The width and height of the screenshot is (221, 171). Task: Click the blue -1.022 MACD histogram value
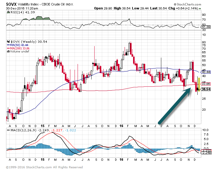tap(70, 130)
